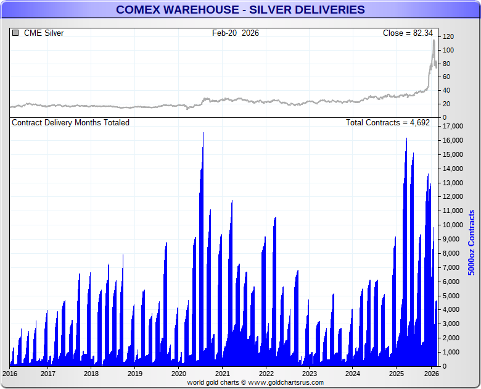Click the chart title COMEX WAREHOUSE - SILVER DELIVERIES
The height and width of the screenshot is (389, 481).
[240, 9]
